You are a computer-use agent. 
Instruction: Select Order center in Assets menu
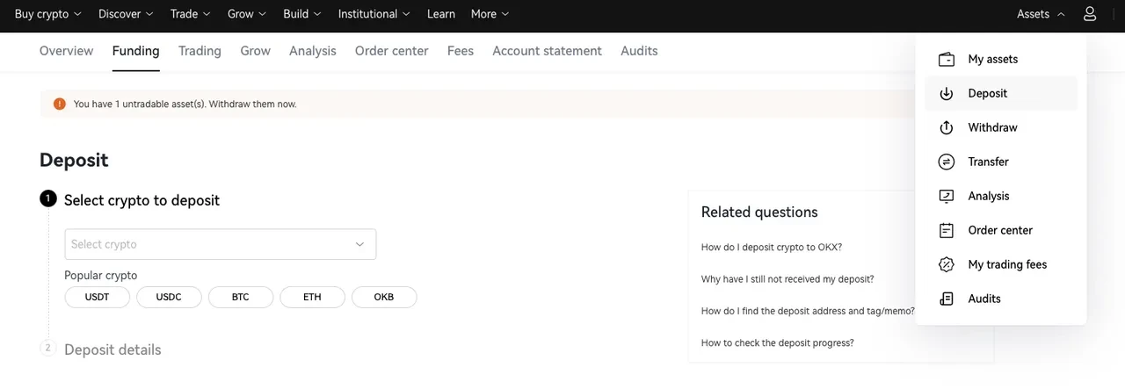point(1001,230)
